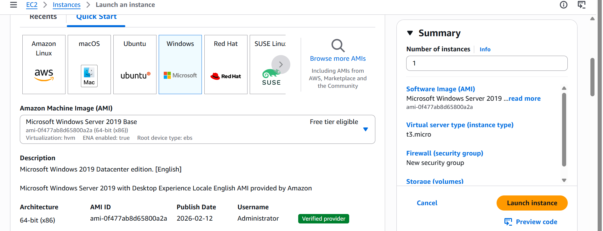Open the hamburger navigation menu

[14, 5]
